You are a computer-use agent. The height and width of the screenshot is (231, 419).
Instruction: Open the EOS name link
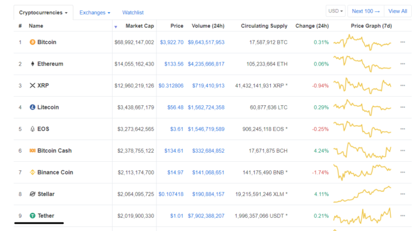click(x=43, y=129)
